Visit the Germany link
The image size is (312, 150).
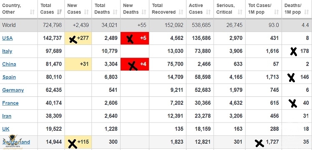[x=13, y=90]
